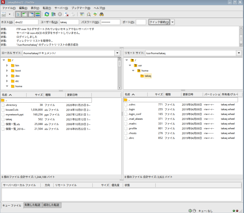Cancel current operation icon
The width and height of the screenshot is (244, 213).
coord(60,15)
